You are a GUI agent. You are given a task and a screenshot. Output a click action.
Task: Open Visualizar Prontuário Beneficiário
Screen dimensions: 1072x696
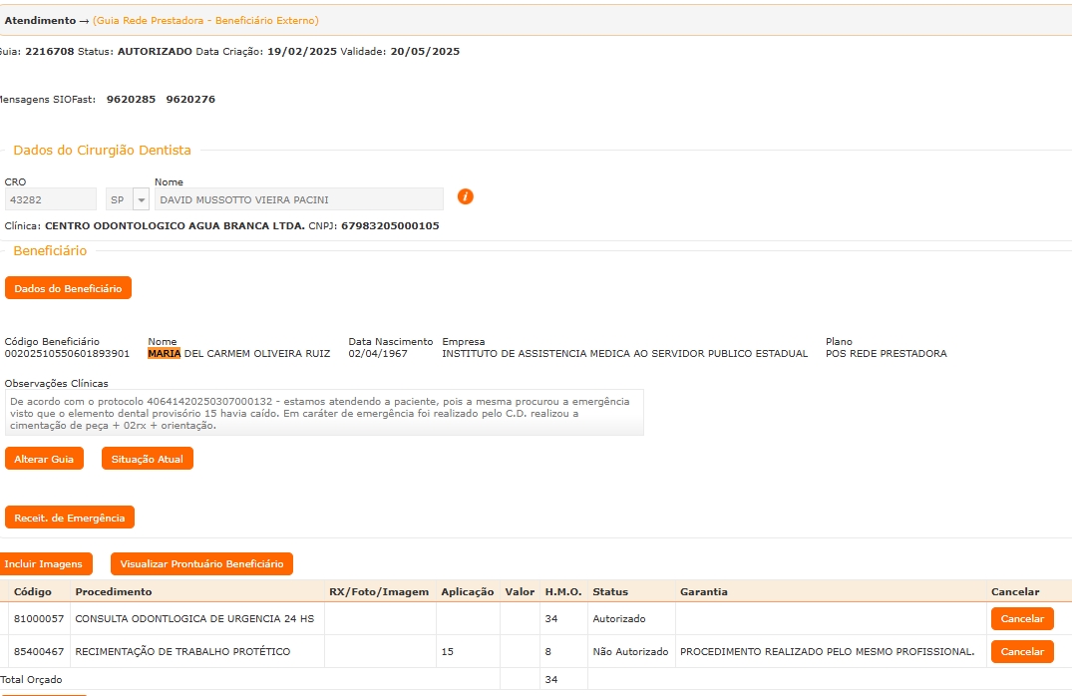[x=201, y=564]
